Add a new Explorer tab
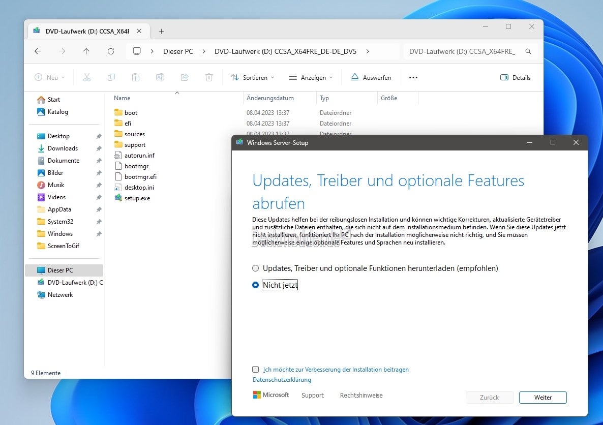This screenshot has height=425, width=603. click(x=162, y=31)
